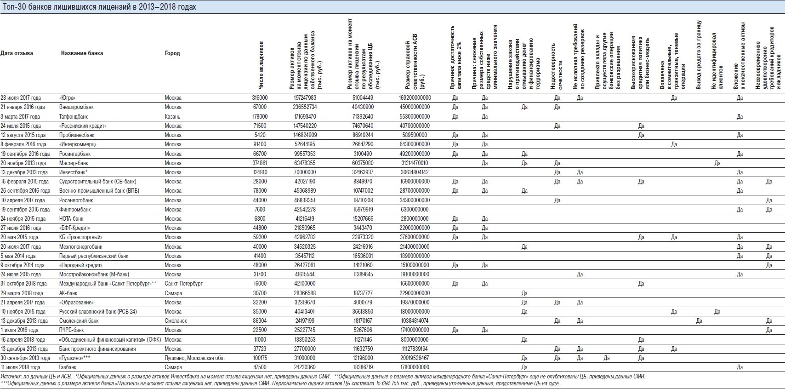Click the bank name 'Смоленский банк'
The height and width of the screenshot is (389, 785).
[x=79, y=321]
